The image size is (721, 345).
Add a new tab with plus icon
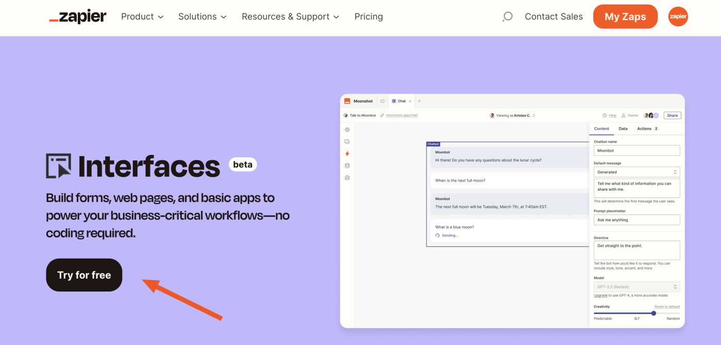tap(419, 101)
